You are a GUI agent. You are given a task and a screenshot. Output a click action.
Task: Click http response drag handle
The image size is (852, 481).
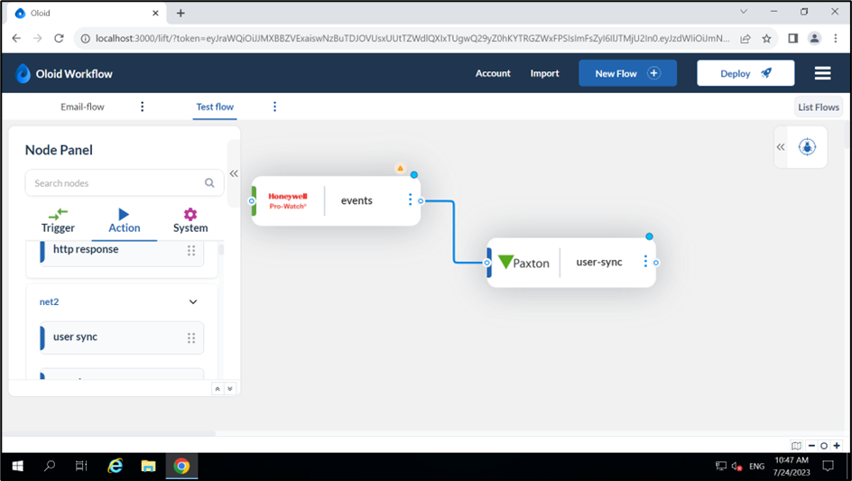coord(191,251)
